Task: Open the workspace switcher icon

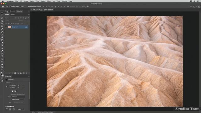Action: point(194,7)
